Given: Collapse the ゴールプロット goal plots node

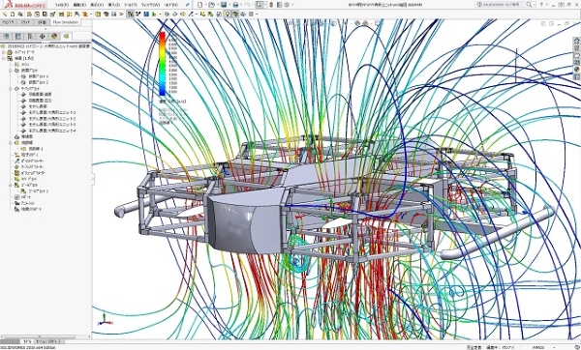Looking at the screenshot, I should point(11,185).
